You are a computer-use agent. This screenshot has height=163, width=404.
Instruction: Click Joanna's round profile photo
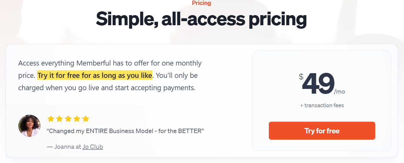tap(29, 126)
